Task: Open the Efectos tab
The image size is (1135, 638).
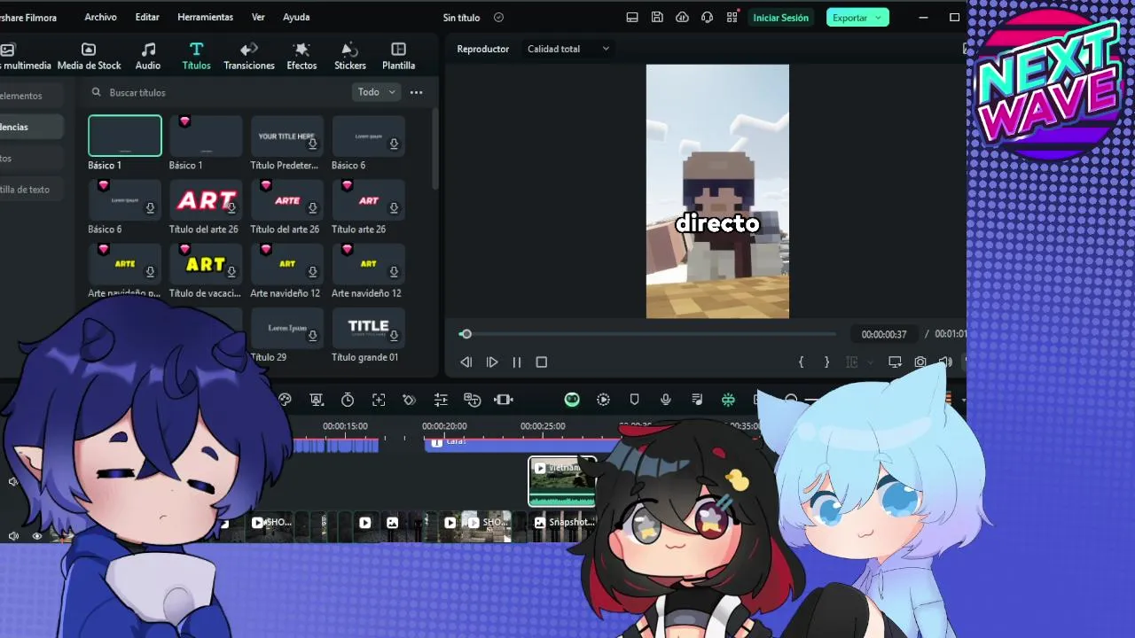Action: pos(301,56)
